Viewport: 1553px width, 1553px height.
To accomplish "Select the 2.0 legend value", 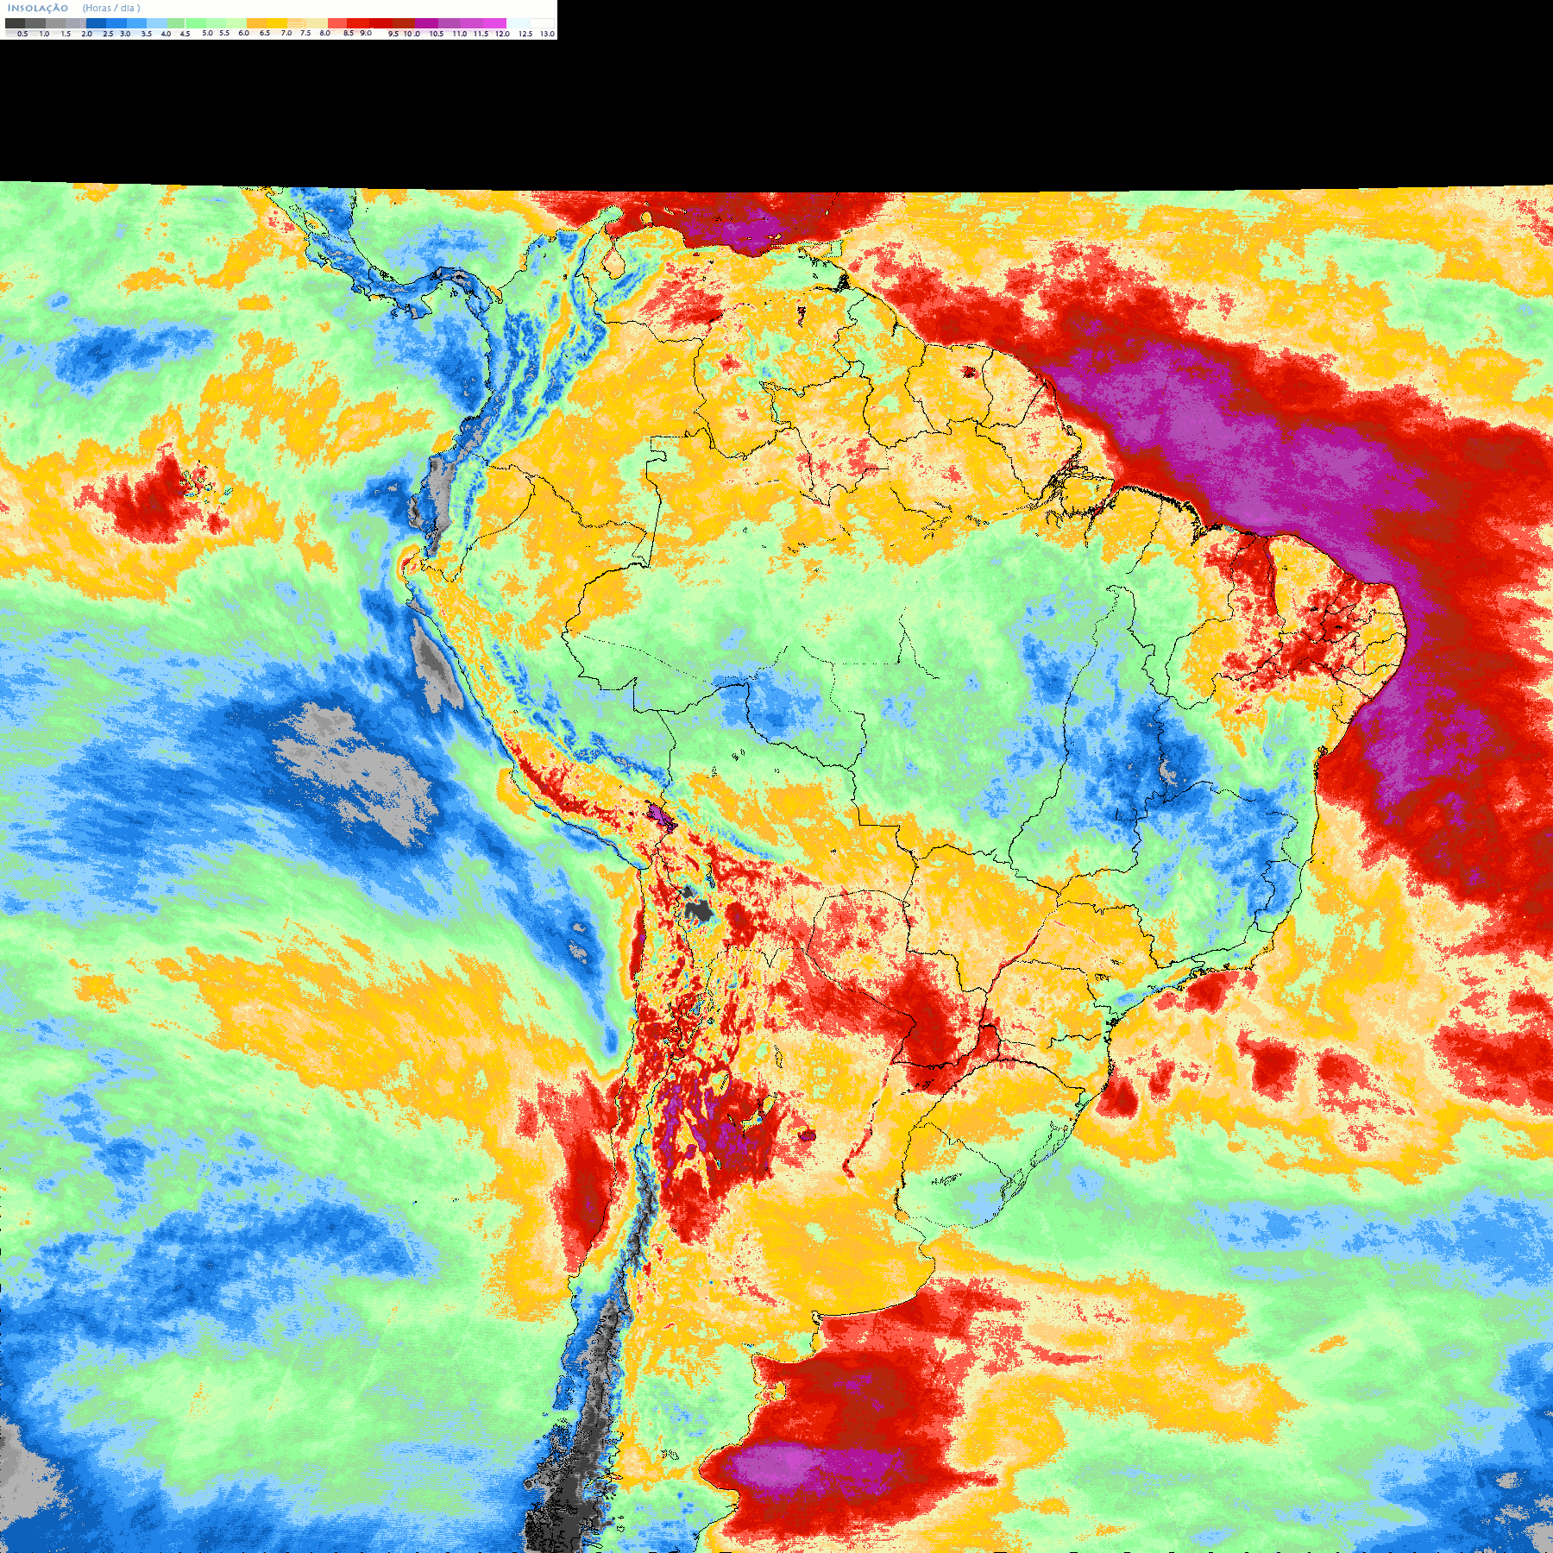I will [x=87, y=34].
